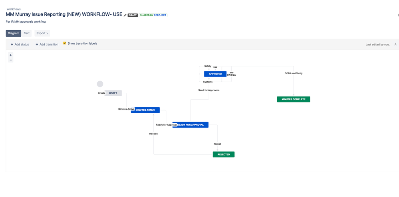This screenshot has width=399, height=197.
Task: Zoom in with the plus button
Action: pyautogui.click(x=11, y=55)
